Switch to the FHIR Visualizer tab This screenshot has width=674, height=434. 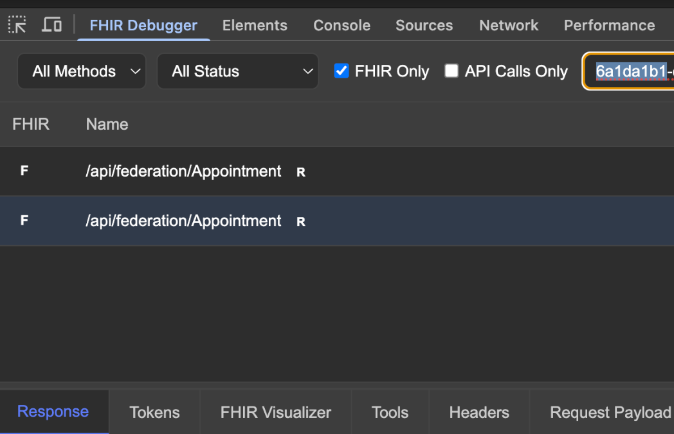click(275, 412)
